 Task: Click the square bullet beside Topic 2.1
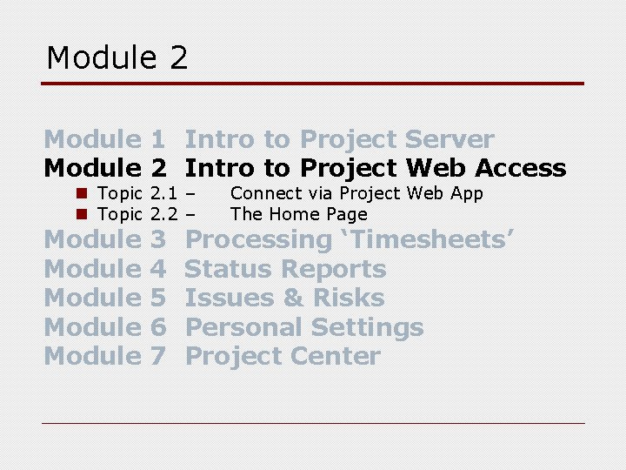pyautogui.click(x=80, y=194)
